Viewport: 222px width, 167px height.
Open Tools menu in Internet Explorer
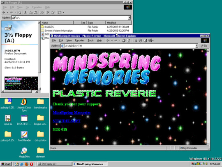tap(90, 40)
